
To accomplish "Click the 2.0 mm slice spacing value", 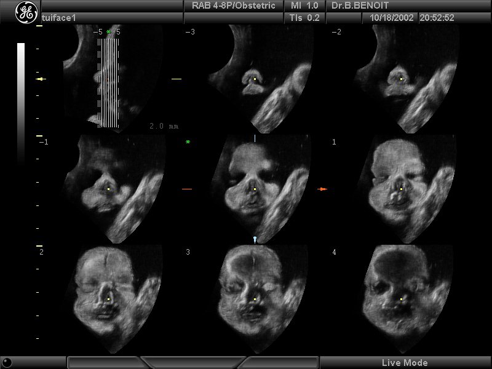I will 164,126.
